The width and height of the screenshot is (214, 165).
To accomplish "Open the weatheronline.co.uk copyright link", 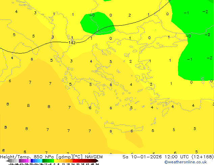I will point(186,162).
